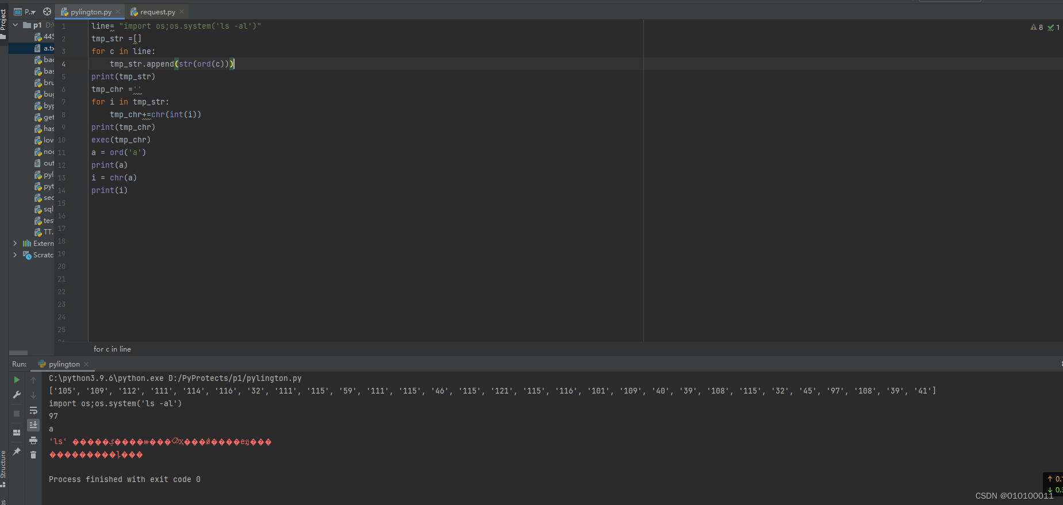Clear all console output with trash icon
1063x505 pixels.
[x=33, y=455]
